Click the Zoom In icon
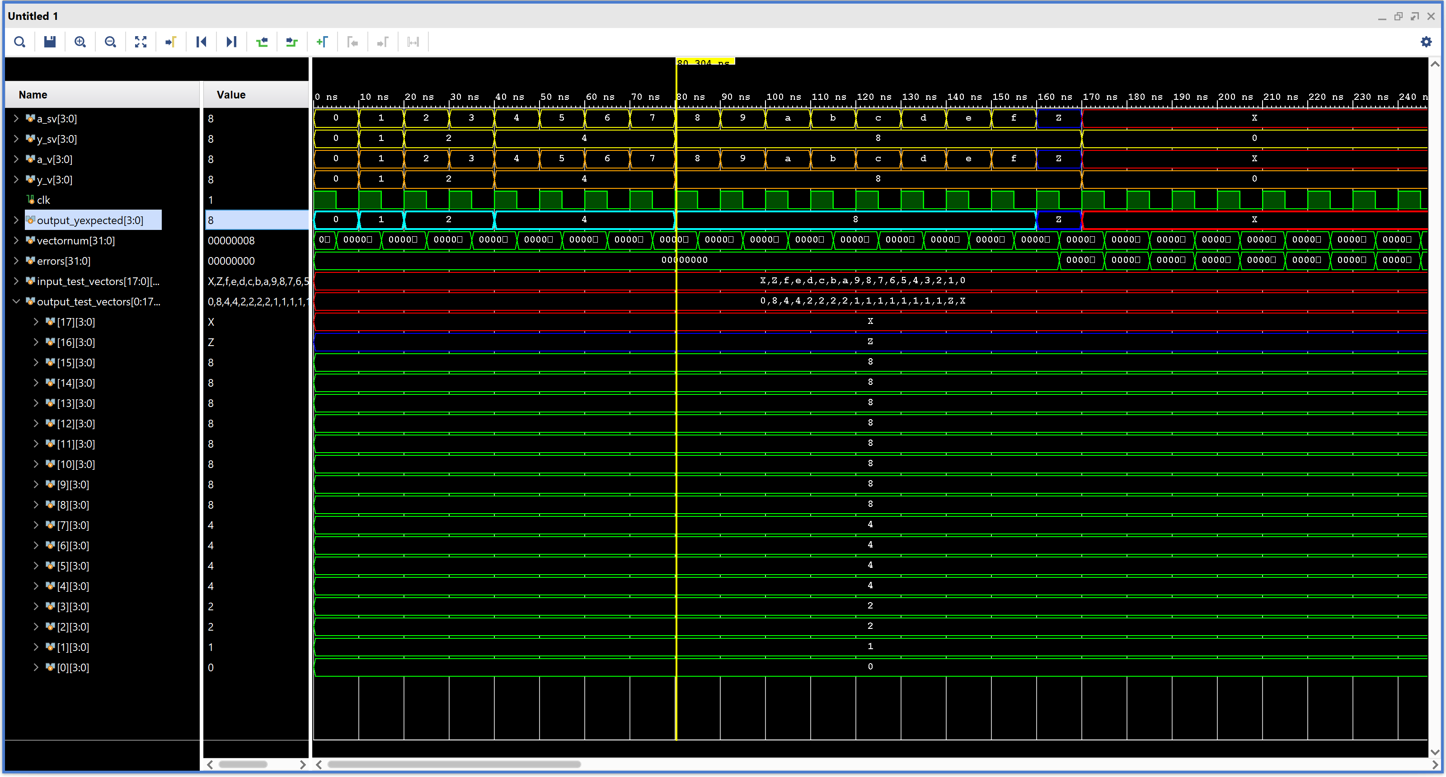Screen dimensions: 1446x777 coord(80,42)
